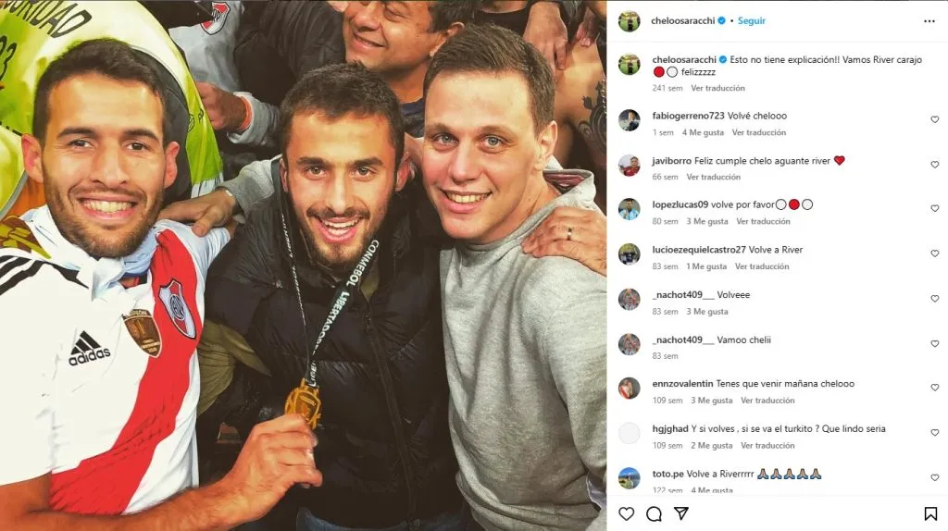Open the comment bubble icon below comments
Viewport: 948px width, 531px height.
pos(654,513)
